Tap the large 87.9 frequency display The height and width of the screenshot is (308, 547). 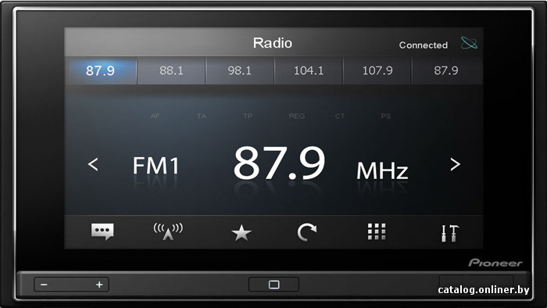pos(279,163)
